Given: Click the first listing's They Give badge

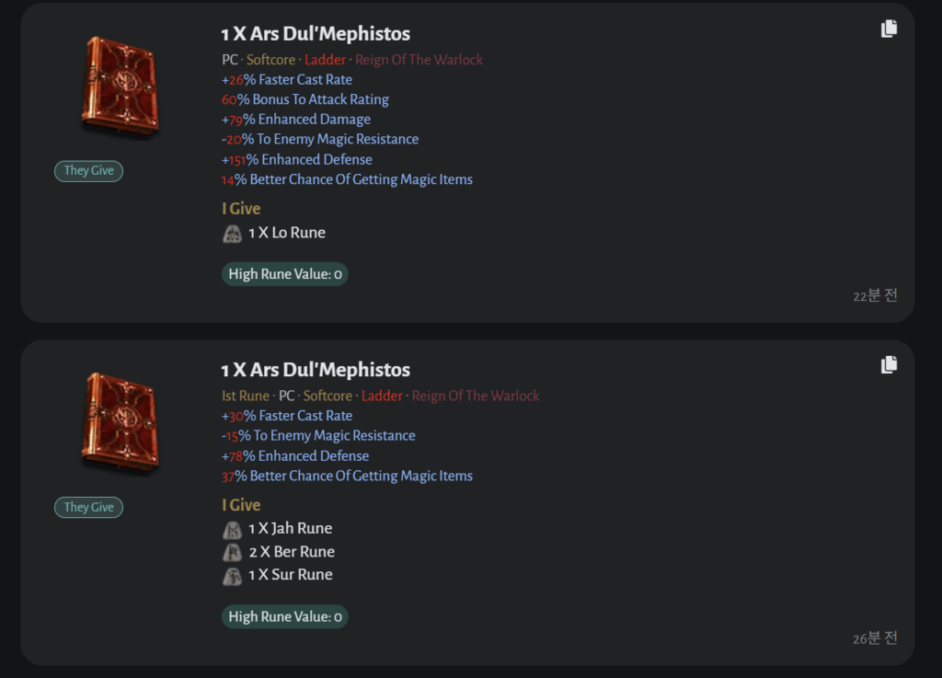Looking at the screenshot, I should click(88, 171).
